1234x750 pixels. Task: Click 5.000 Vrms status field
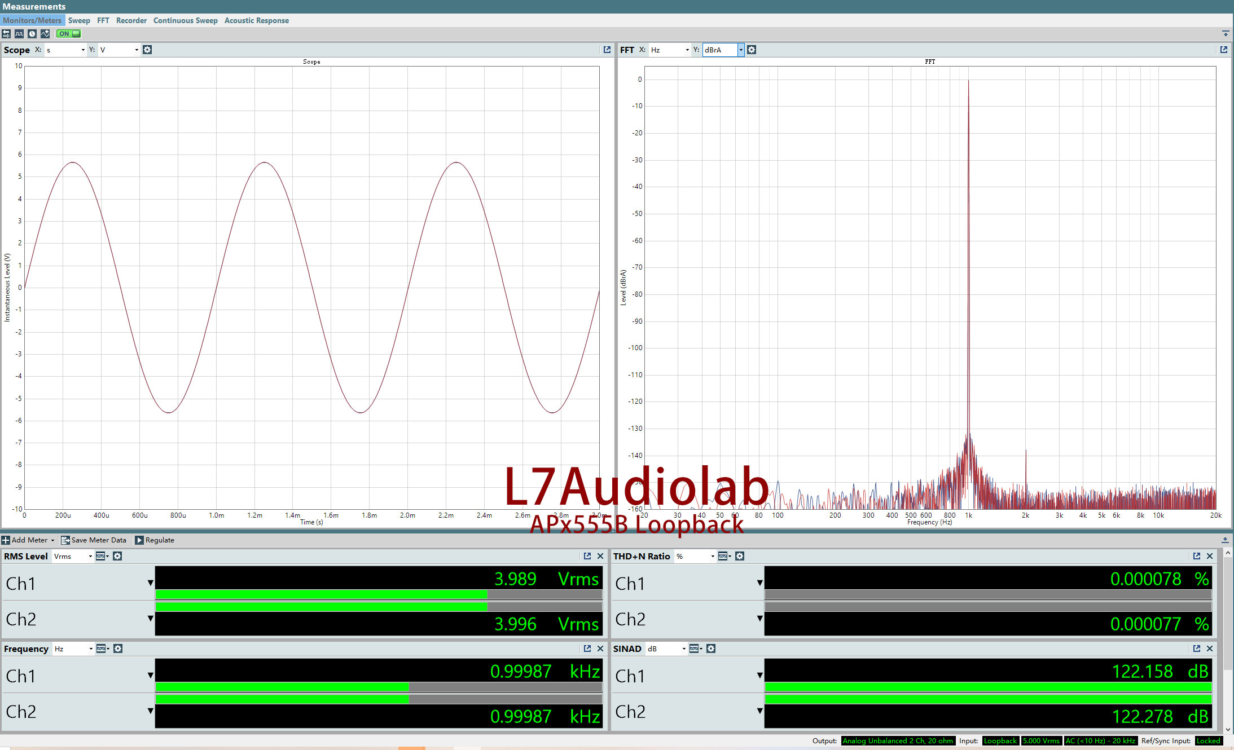[x=1042, y=741]
